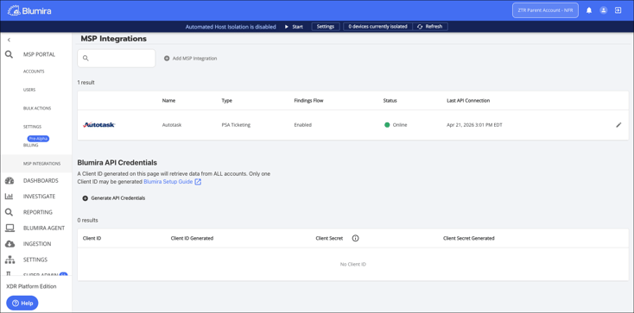Open Ingestion section
This screenshot has height=313, width=634.
coord(37,243)
